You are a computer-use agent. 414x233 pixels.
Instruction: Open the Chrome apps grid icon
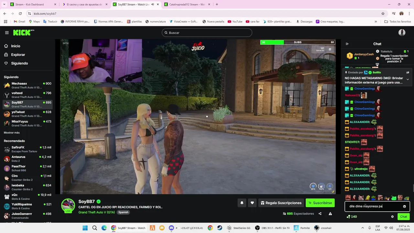click(5, 22)
